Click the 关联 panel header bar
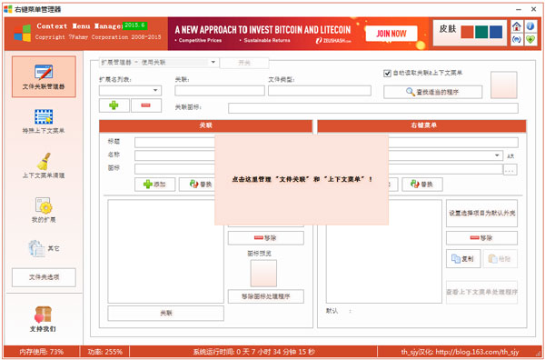This screenshot has width=545, height=360. 206,126
